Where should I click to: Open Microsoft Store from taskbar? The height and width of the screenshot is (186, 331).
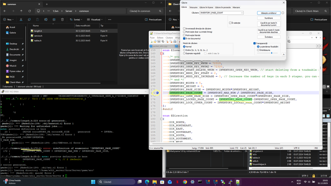coord(162,182)
